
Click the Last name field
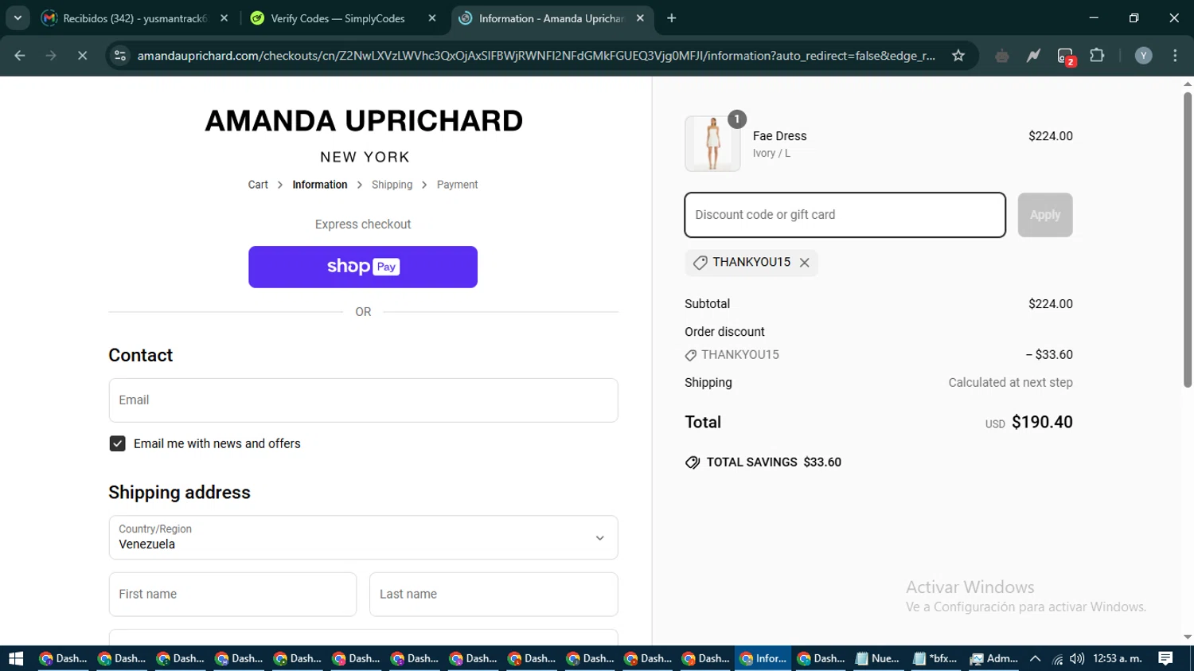[x=494, y=595]
